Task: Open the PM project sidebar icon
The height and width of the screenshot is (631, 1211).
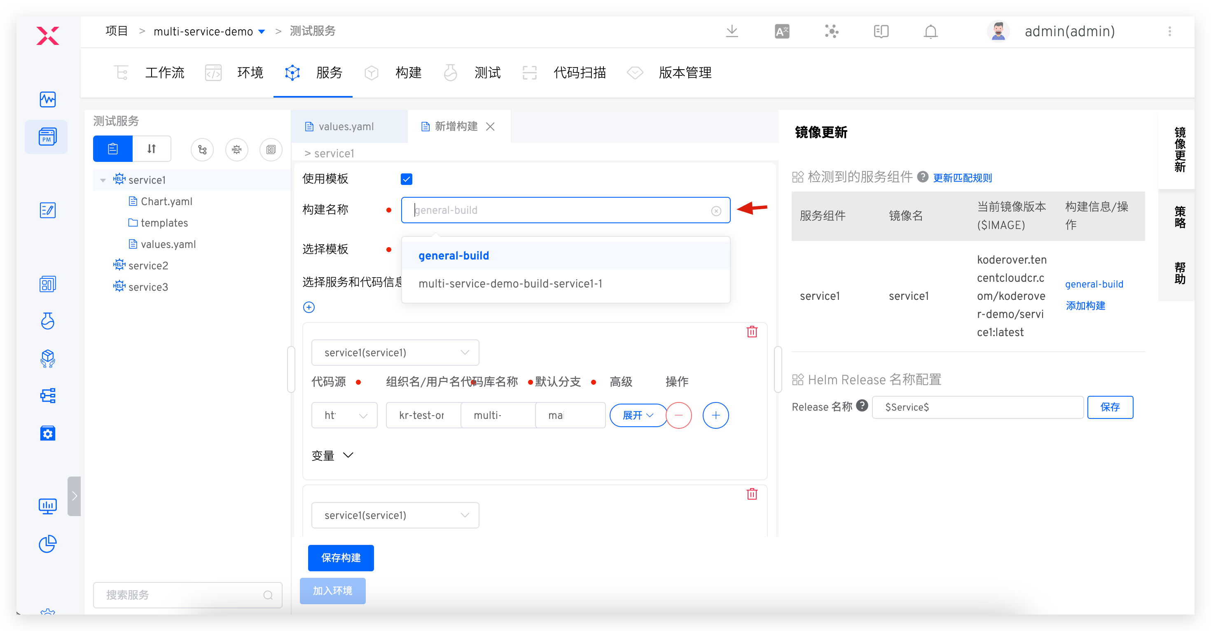Action: [47, 137]
